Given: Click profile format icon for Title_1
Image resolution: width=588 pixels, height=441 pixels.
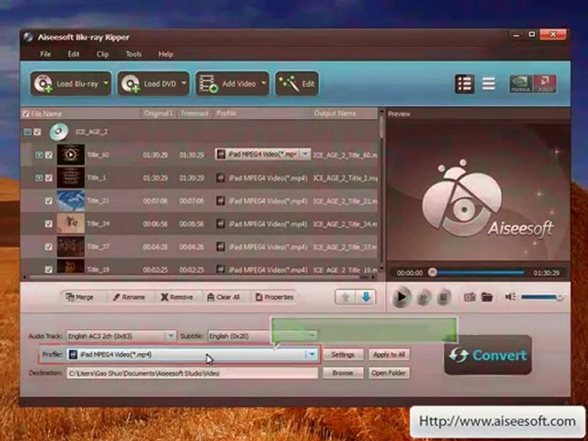Looking at the screenshot, I should click(x=221, y=178).
